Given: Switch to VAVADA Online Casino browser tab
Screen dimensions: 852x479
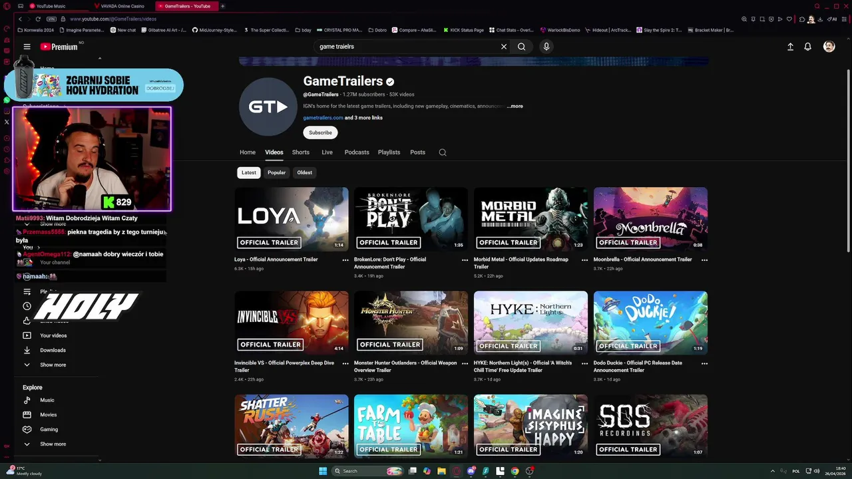Looking at the screenshot, I should (x=122, y=6).
